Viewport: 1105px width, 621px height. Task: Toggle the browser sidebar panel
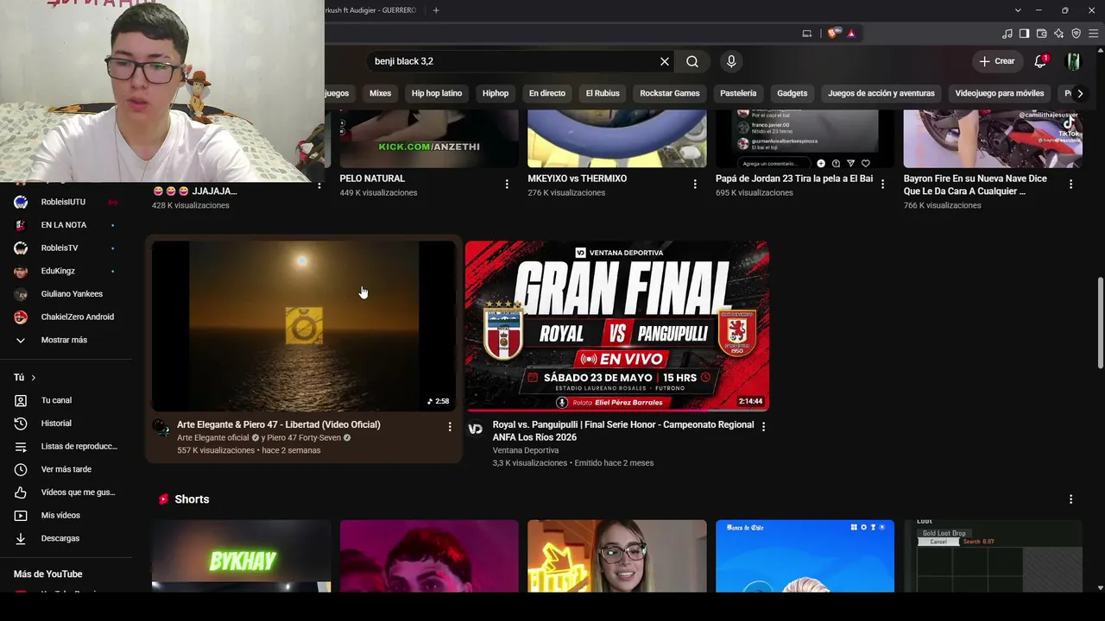tap(1024, 34)
